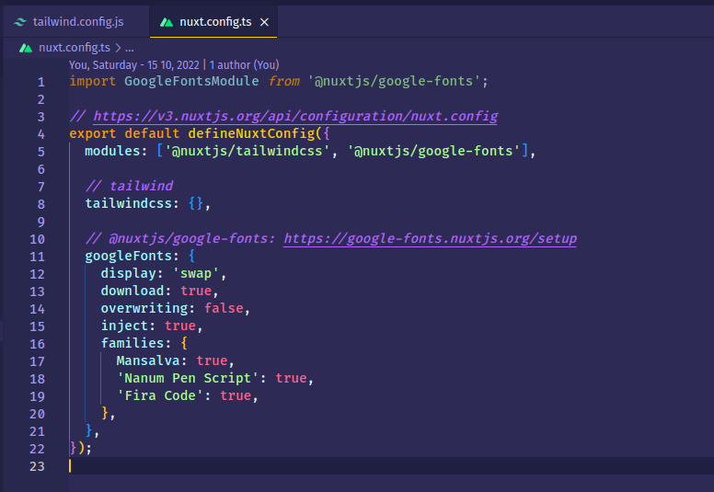This screenshot has width=714, height=492.
Task: Click the import keyword on line 1
Action: point(92,81)
